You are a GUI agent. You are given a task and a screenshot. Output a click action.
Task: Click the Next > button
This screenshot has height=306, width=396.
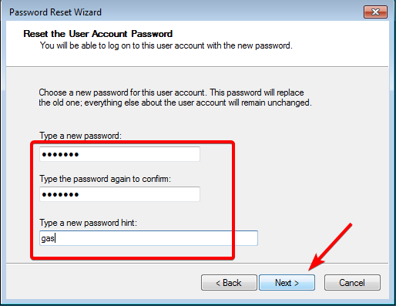click(x=287, y=283)
